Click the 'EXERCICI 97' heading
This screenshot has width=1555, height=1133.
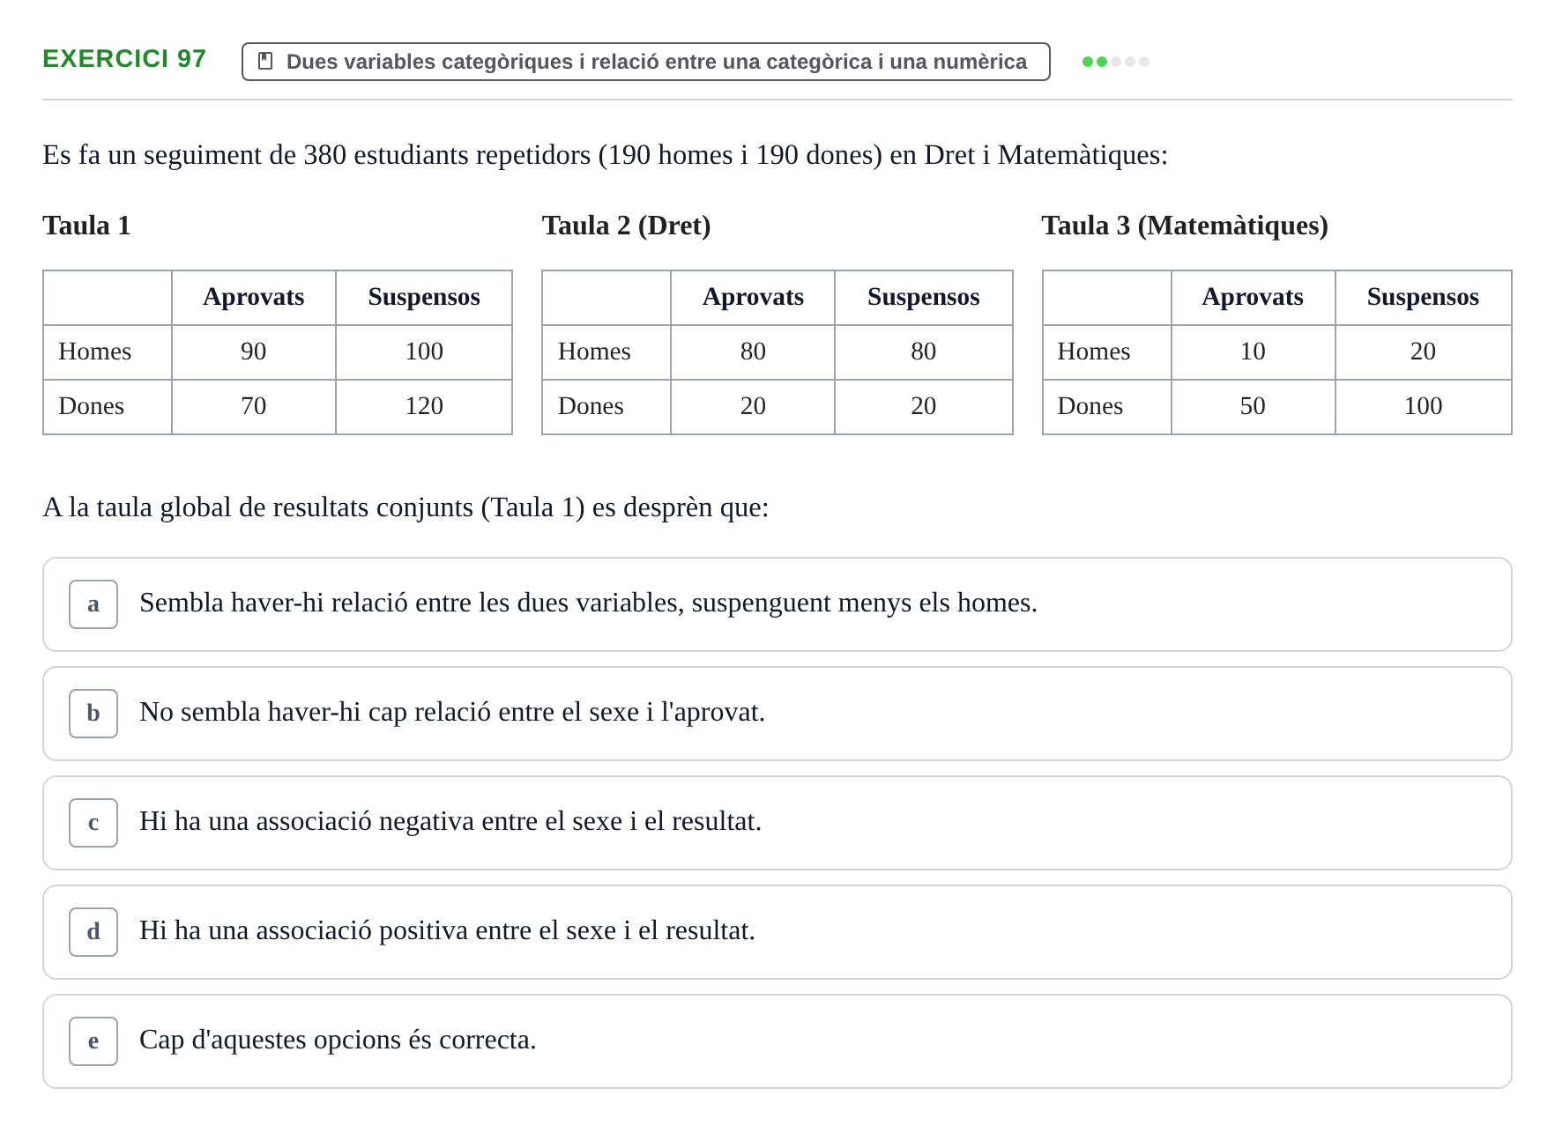[x=124, y=58]
